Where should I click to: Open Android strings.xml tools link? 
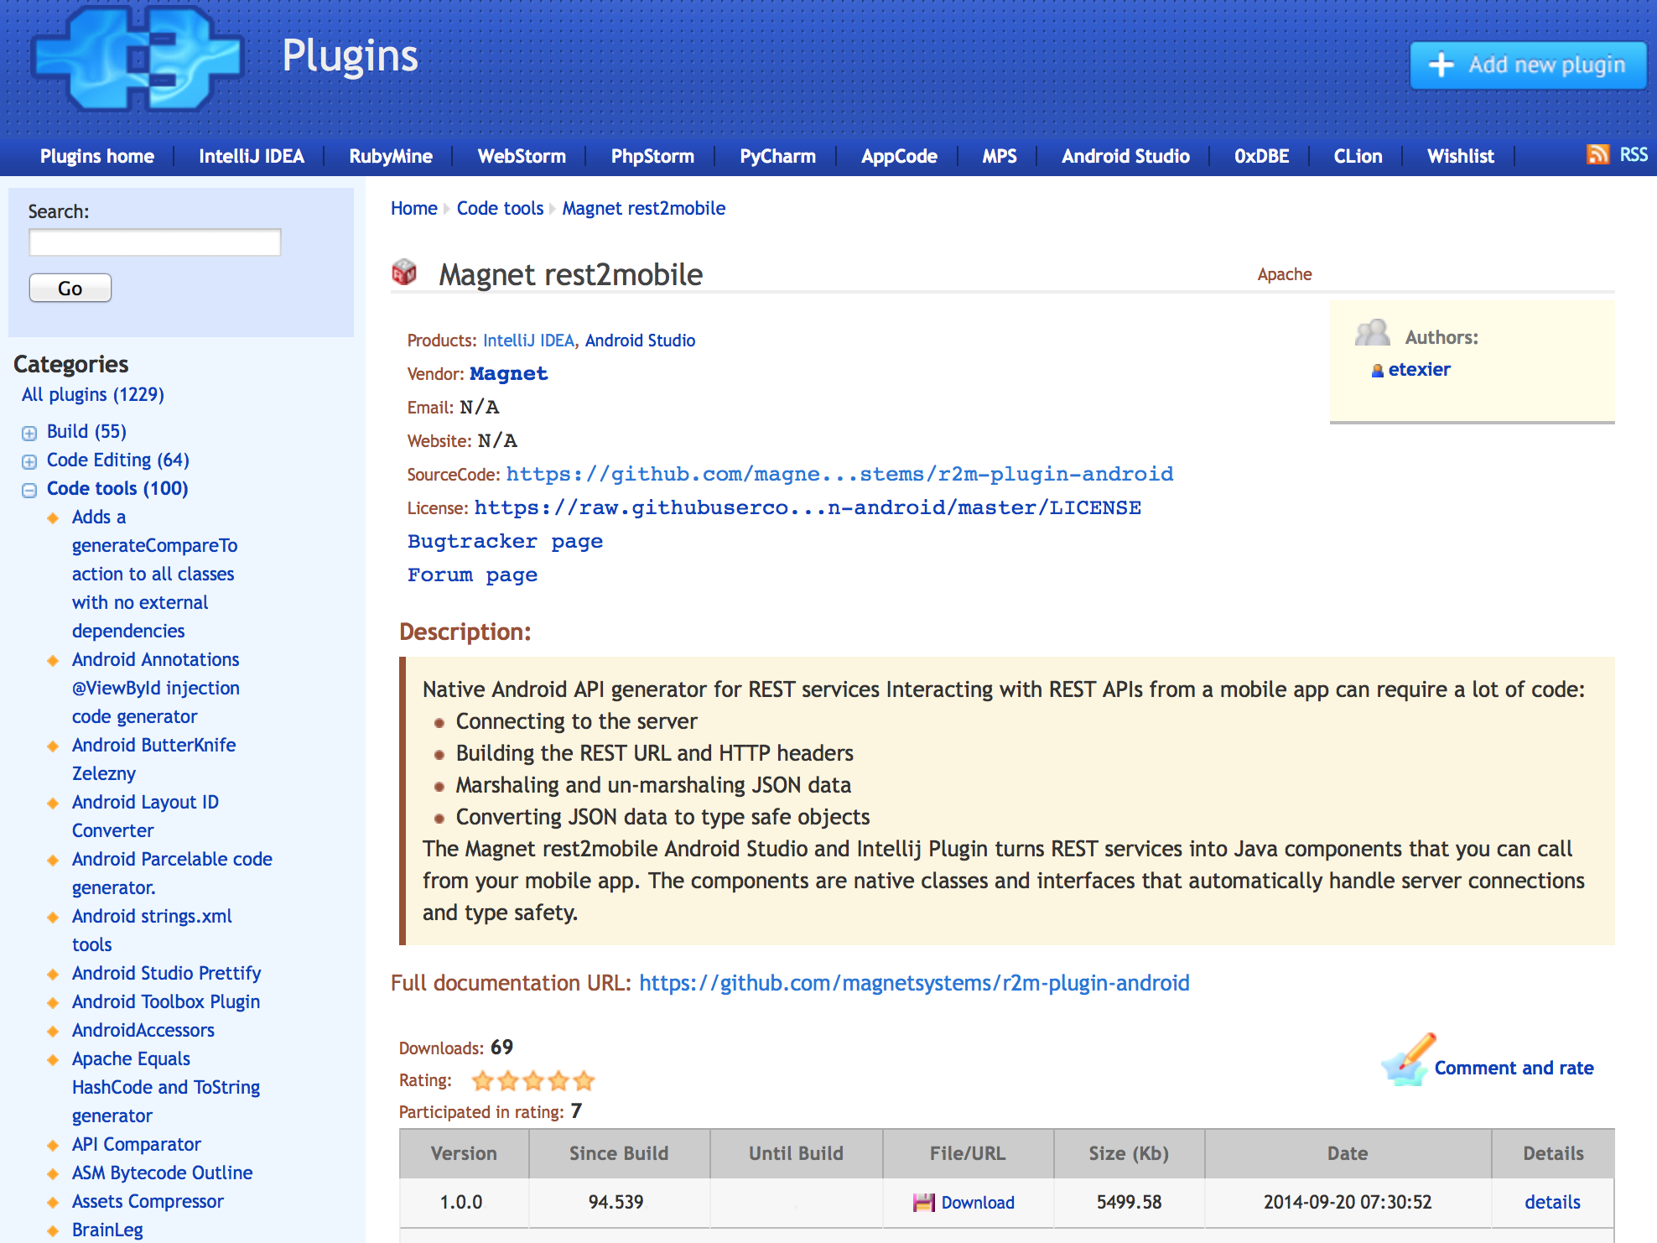coord(152,930)
